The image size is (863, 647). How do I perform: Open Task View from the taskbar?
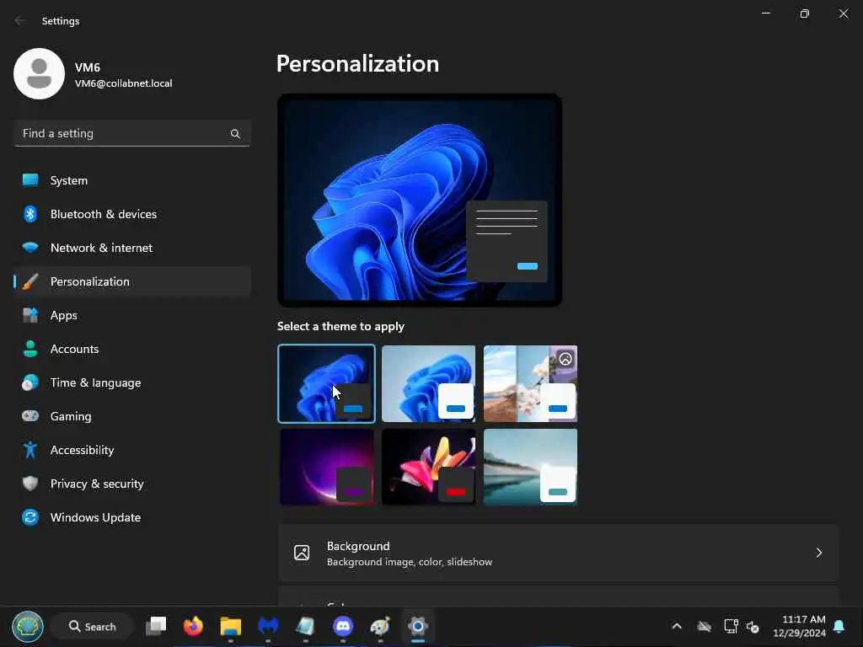coord(156,626)
